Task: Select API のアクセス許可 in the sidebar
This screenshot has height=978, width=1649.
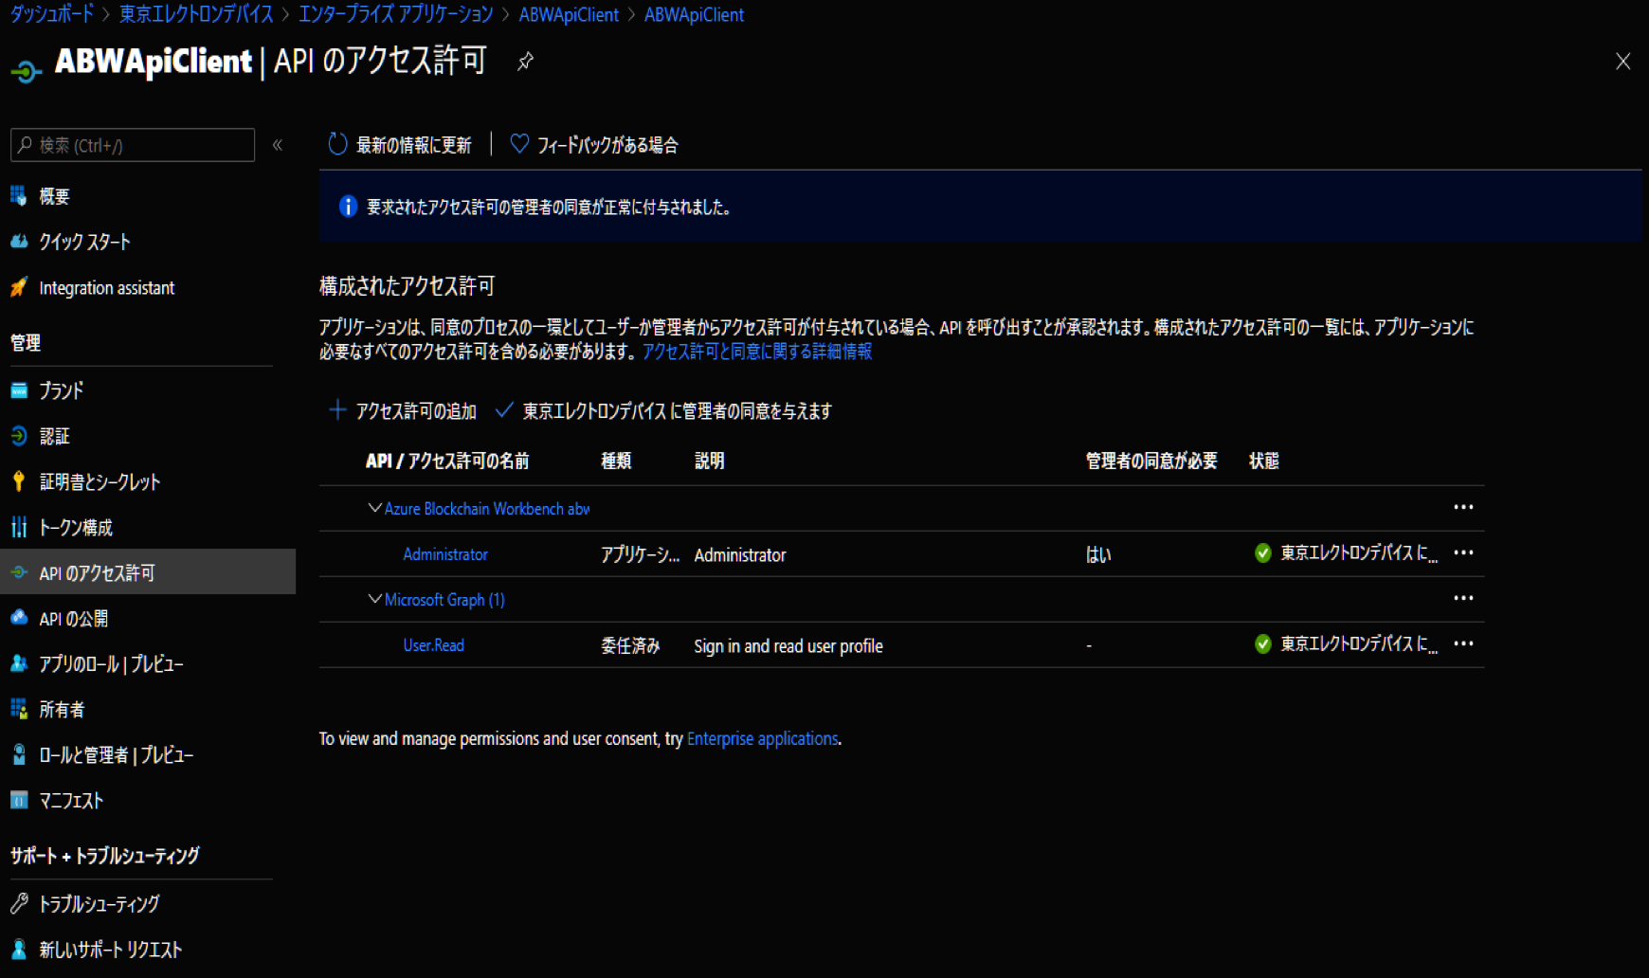Action: 148,572
